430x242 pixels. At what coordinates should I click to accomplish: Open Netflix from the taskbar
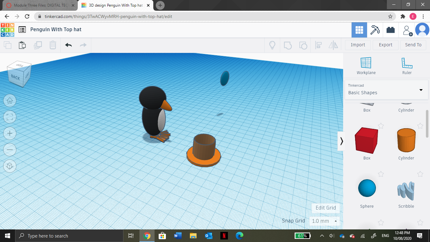click(x=224, y=236)
